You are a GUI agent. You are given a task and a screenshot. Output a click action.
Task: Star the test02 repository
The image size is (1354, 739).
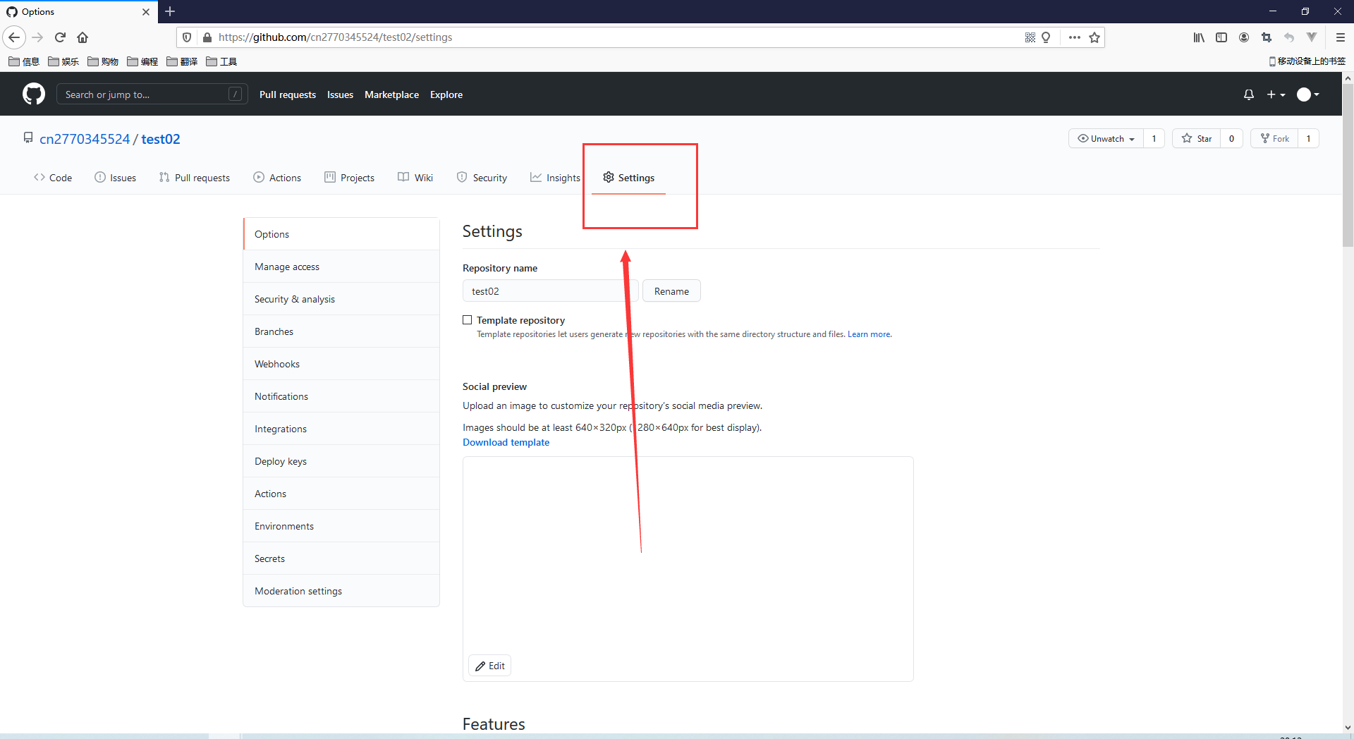[1197, 138]
